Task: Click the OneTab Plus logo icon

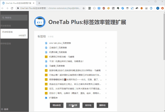Action: (x=40, y=22)
